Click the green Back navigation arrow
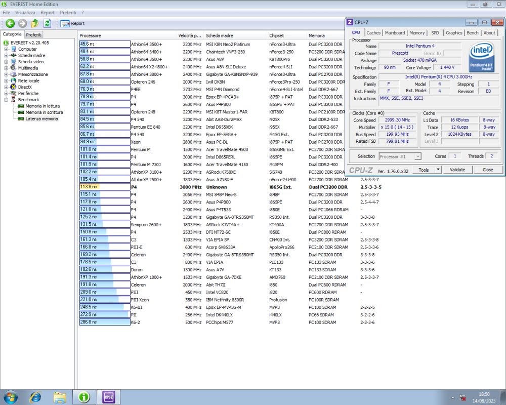Image resolution: width=506 pixels, height=405 pixels. [10, 23]
